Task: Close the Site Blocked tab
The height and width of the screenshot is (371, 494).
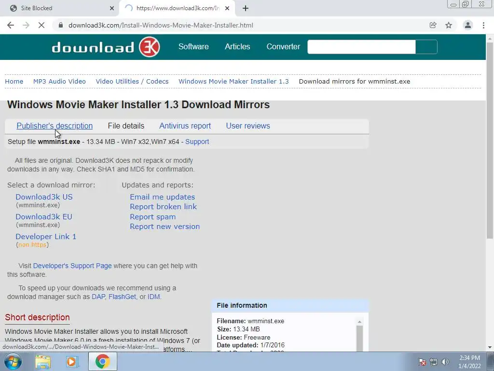Action: pyautogui.click(x=112, y=8)
